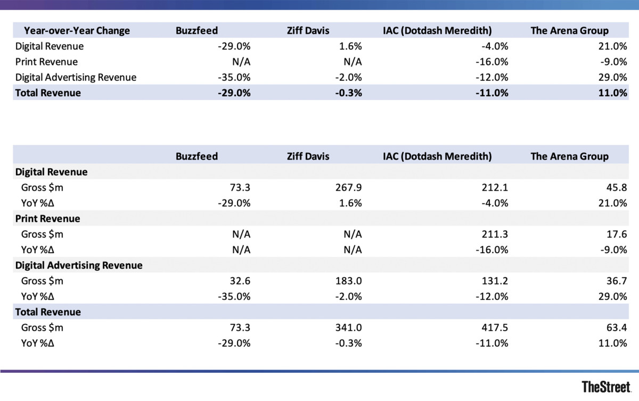This screenshot has height=401, width=639.
Task: Click The Arena Group's 45.8 gross cell
Action: pos(616,188)
